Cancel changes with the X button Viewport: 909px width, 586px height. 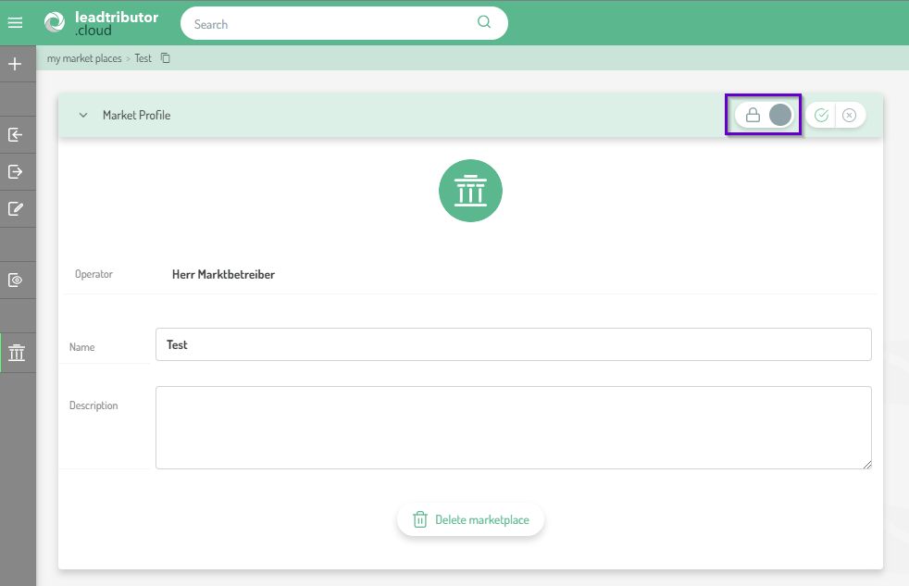849,116
